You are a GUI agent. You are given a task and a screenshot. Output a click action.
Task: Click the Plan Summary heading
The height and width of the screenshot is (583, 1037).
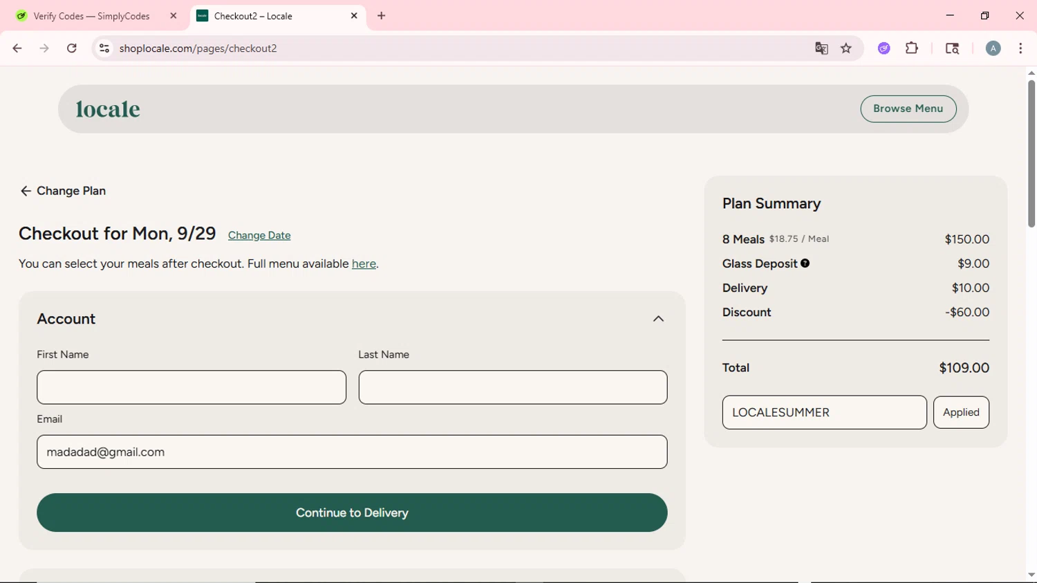772,203
